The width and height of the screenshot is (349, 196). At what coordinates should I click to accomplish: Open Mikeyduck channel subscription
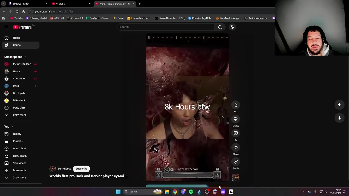pos(21,100)
